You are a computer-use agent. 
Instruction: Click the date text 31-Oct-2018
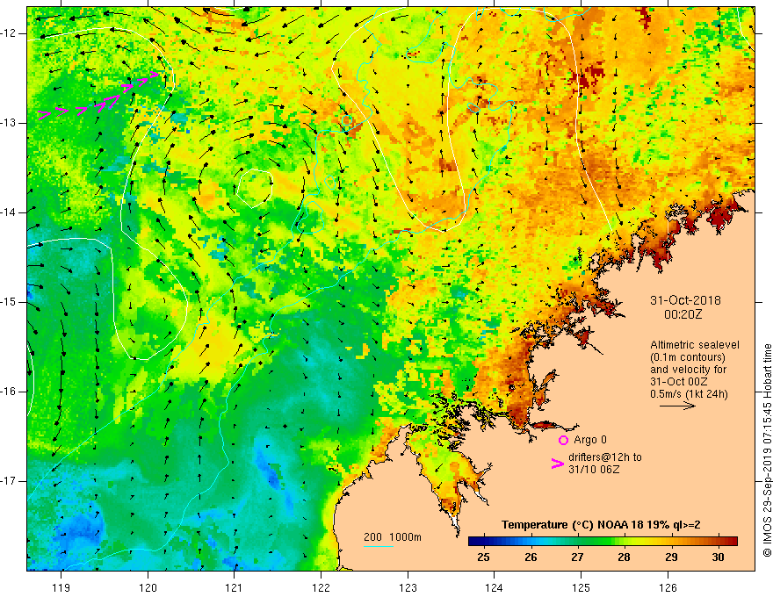tap(685, 300)
